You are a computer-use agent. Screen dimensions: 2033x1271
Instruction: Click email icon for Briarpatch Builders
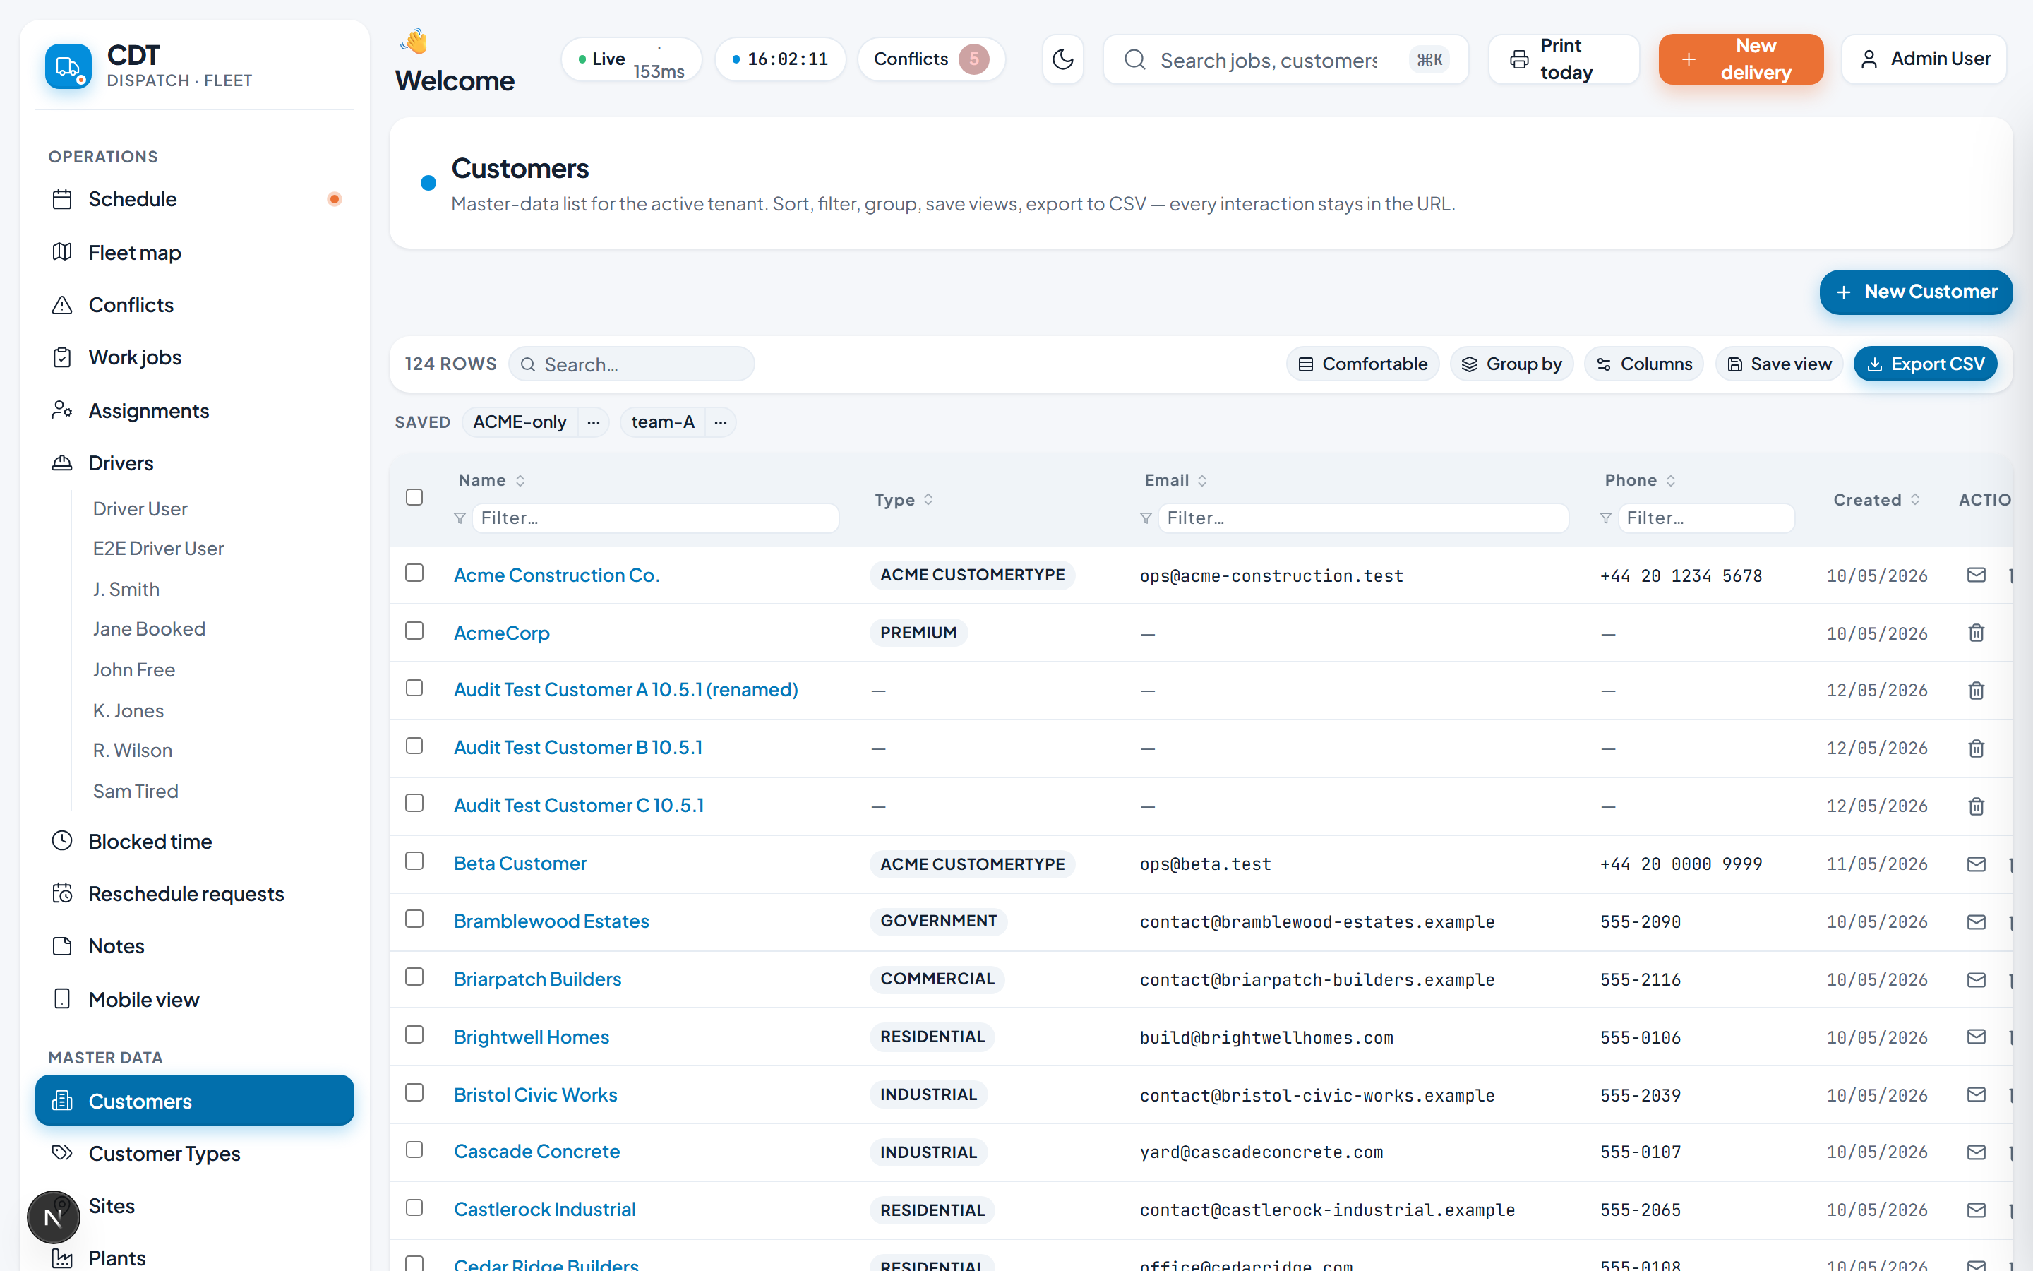pyautogui.click(x=1976, y=980)
